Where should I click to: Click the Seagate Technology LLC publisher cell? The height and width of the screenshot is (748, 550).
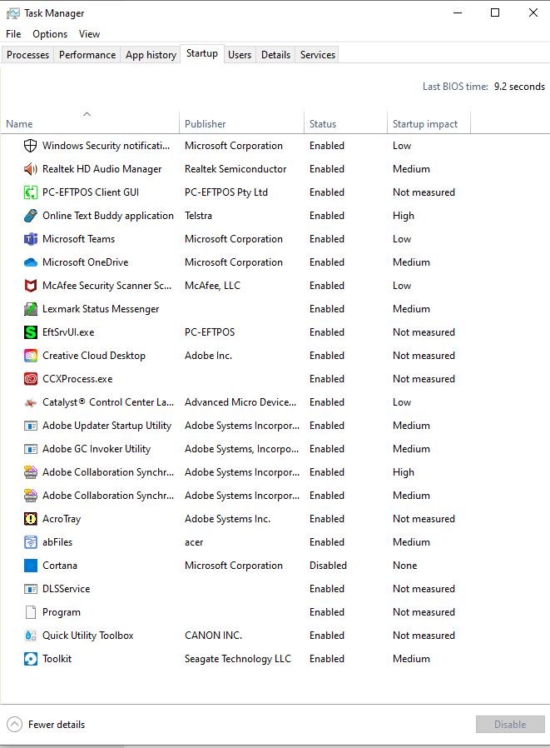tap(238, 659)
